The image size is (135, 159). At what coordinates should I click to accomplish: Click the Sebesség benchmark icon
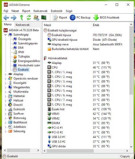click(10, 131)
